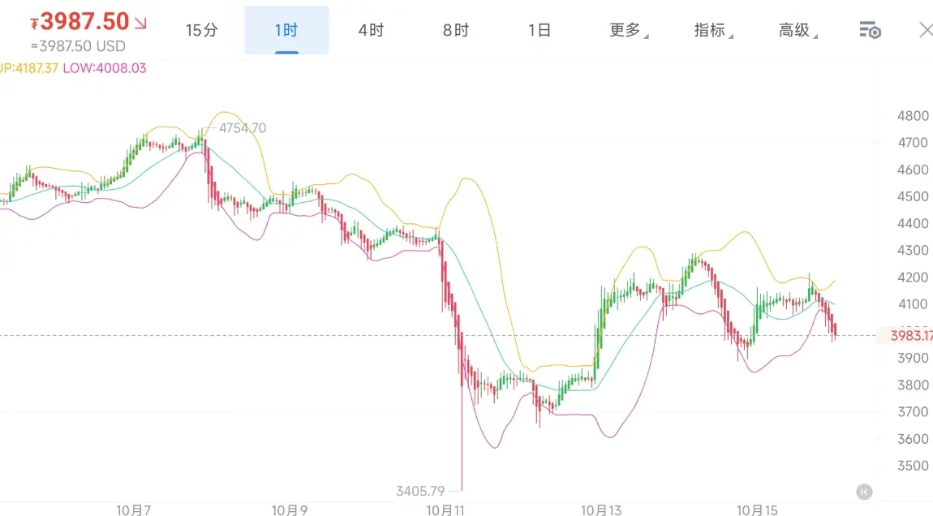The height and width of the screenshot is (516, 933).
Task: Click the UP:4187.37 Bollinger band label
Action: 28,68
